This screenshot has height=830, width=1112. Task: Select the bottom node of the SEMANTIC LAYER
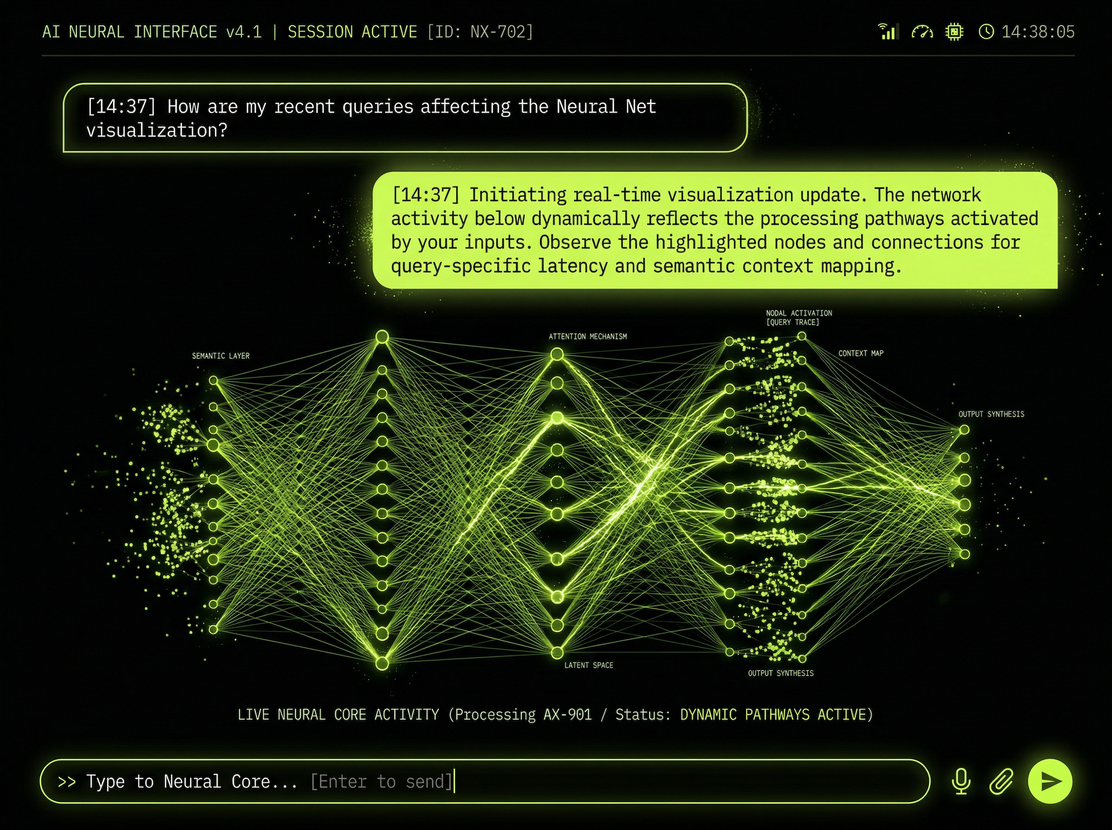click(214, 629)
